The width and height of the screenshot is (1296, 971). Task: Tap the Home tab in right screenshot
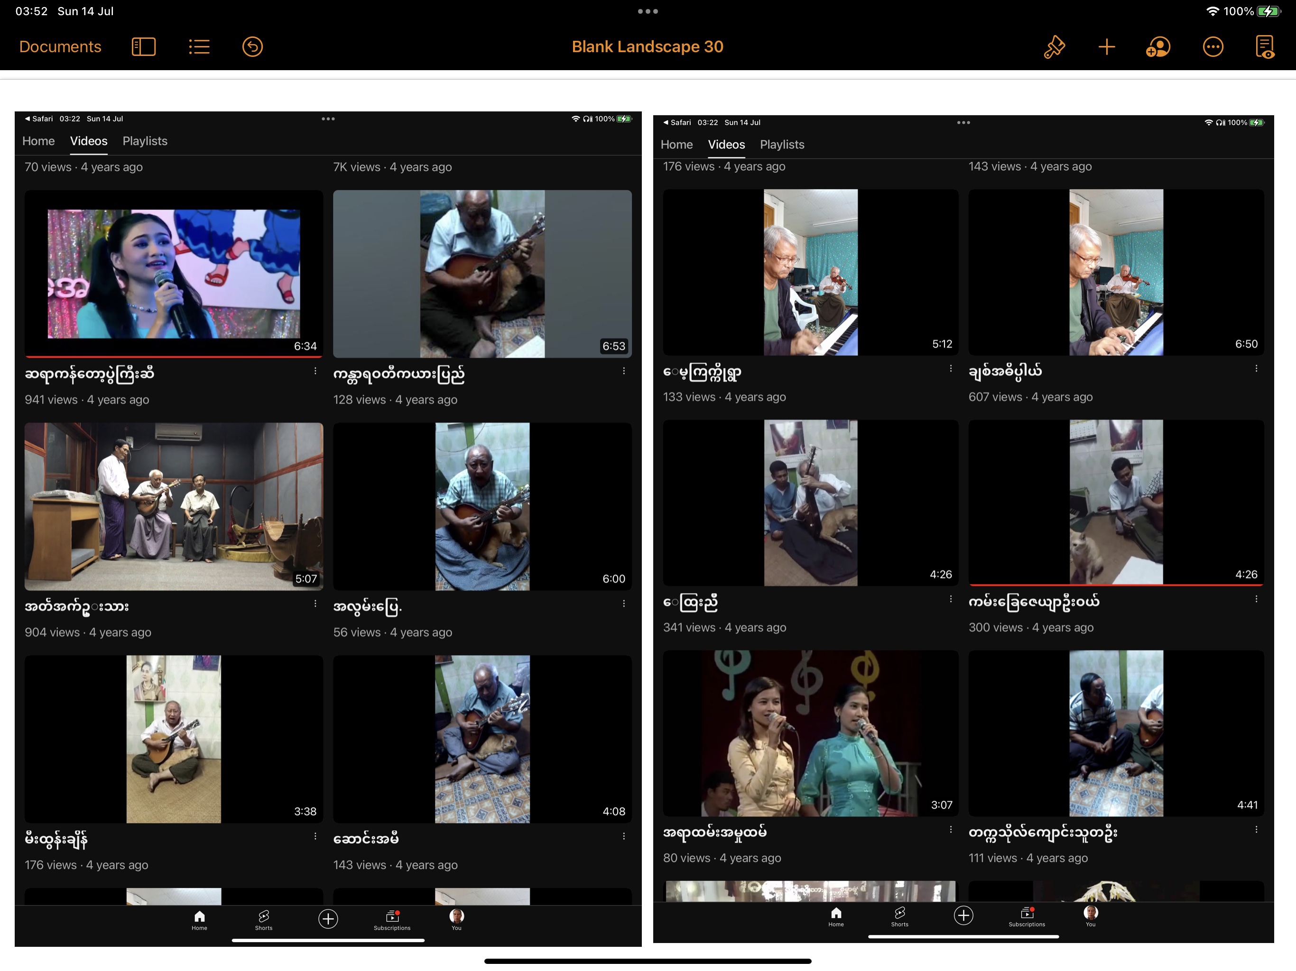(x=676, y=145)
